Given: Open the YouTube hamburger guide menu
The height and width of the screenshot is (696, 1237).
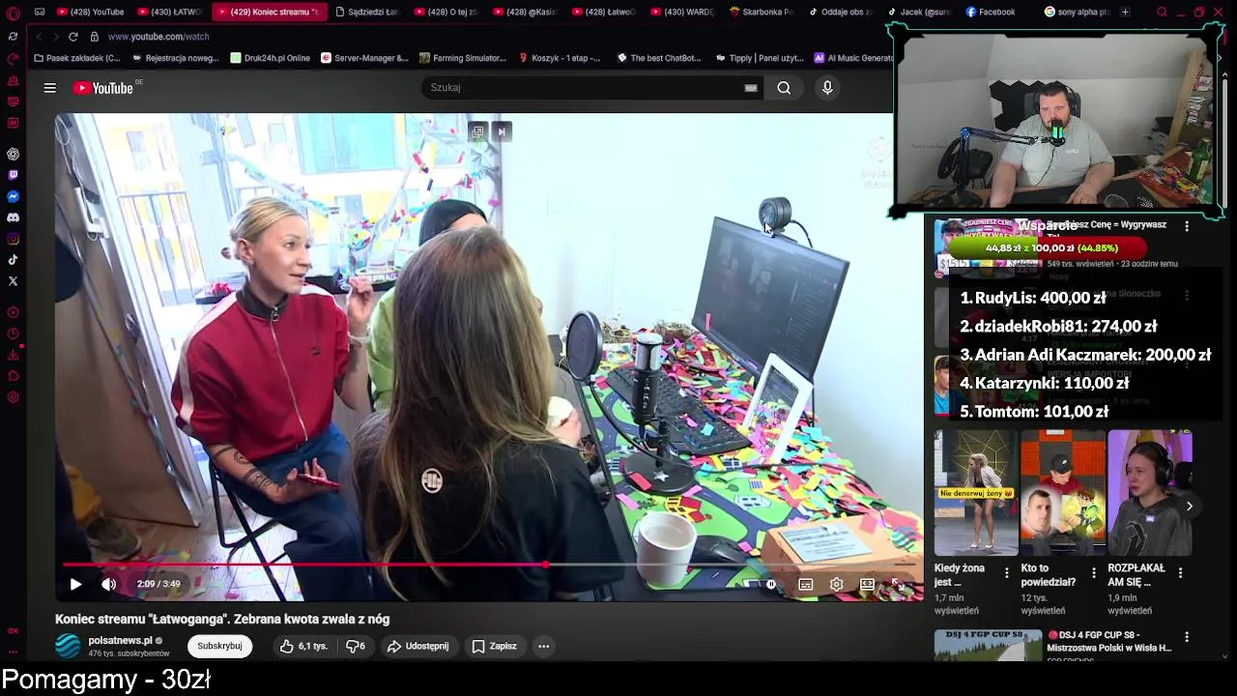Looking at the screenshot, I should click(x=49, y=88).
